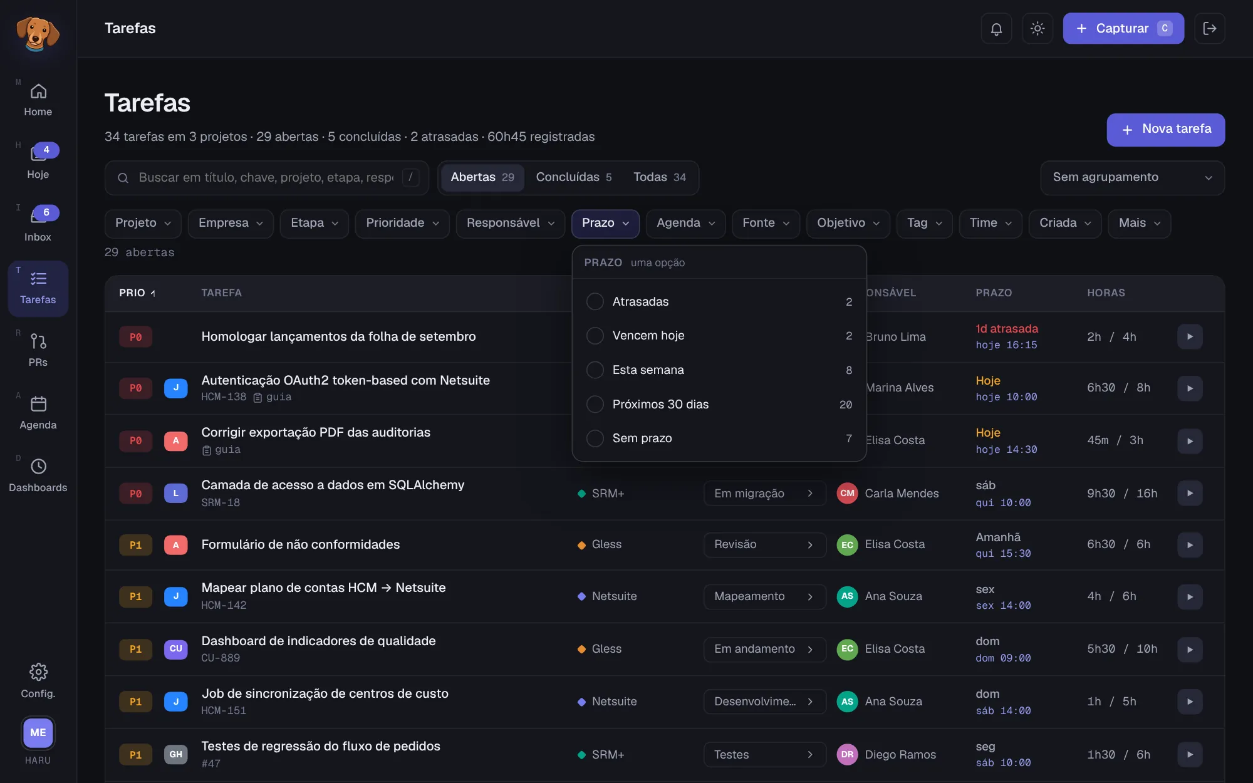Start timer for Autenticação OAuth2 task

1190,388
